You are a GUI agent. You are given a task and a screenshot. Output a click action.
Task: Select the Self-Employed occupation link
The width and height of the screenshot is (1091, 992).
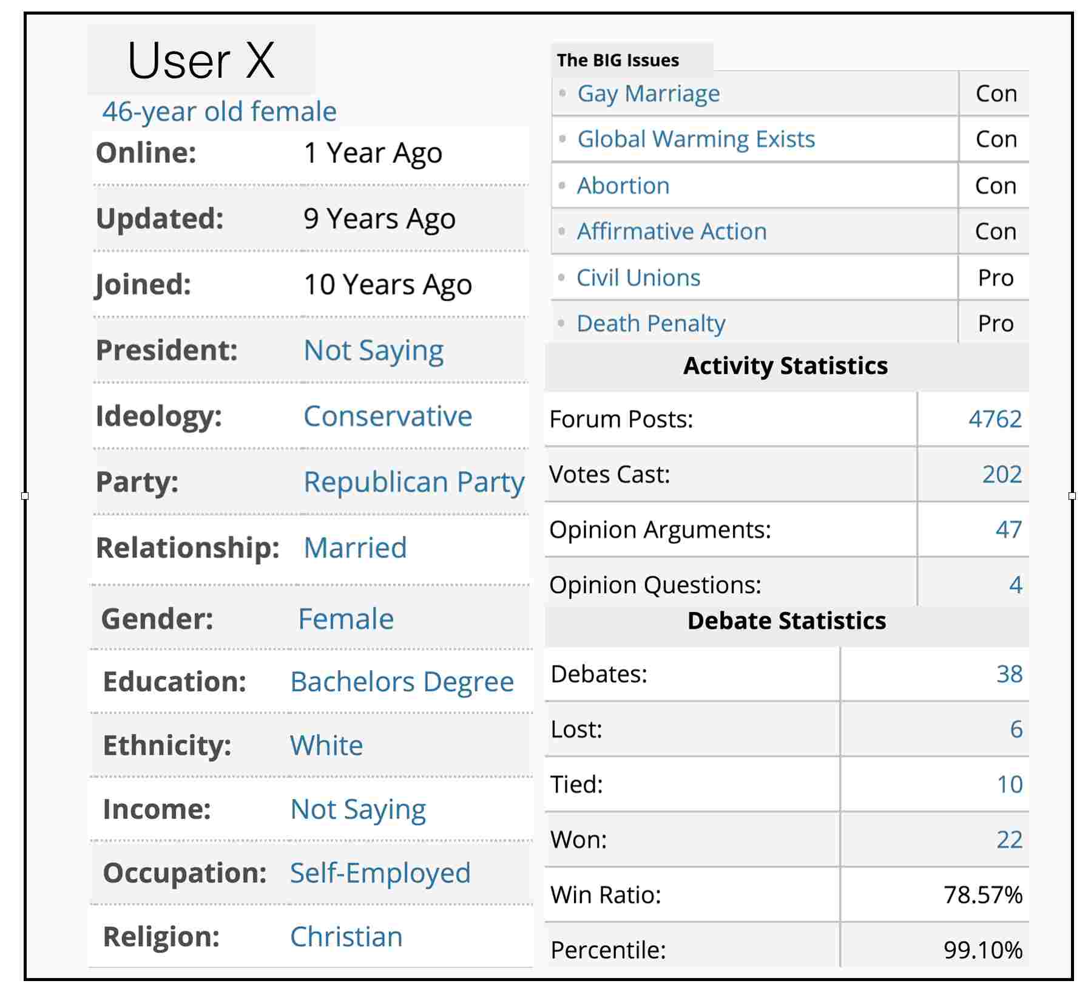tap(380, 873)
